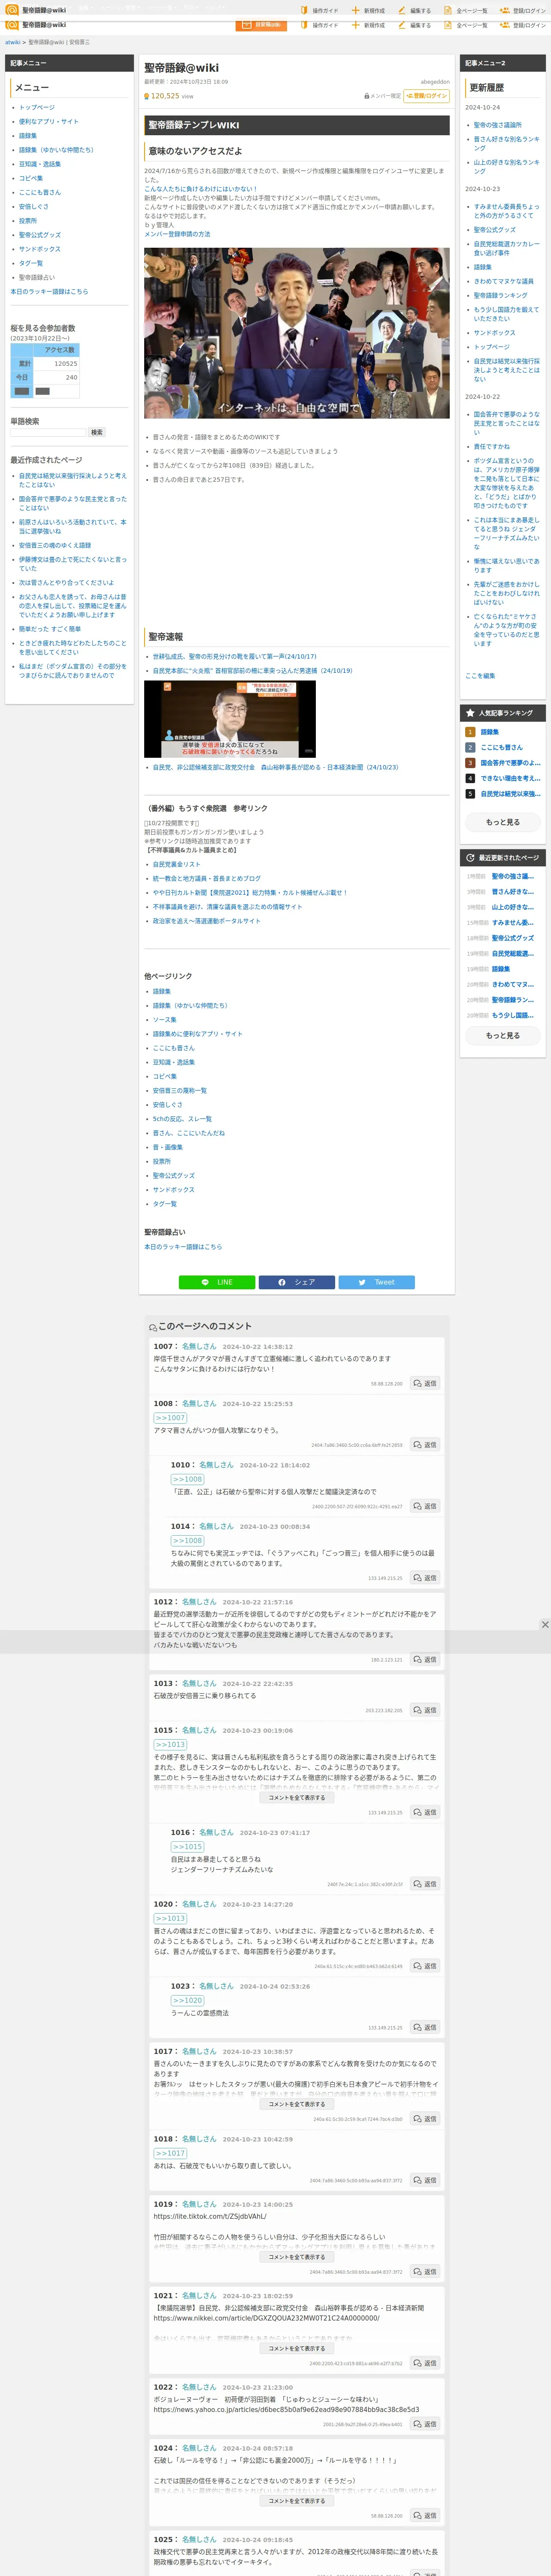Click もっと見る under the popular ranking
Viewport: 551px width, 2576px height.
[x=503, y=822]
